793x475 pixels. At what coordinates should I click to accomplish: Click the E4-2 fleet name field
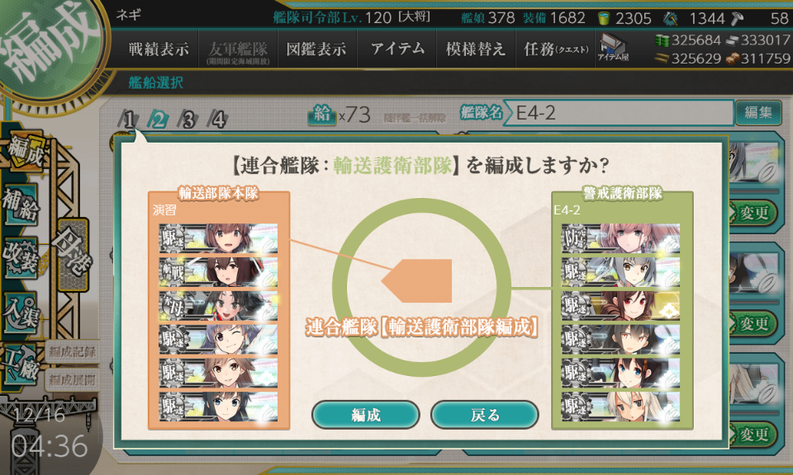(x=618, y=113)
